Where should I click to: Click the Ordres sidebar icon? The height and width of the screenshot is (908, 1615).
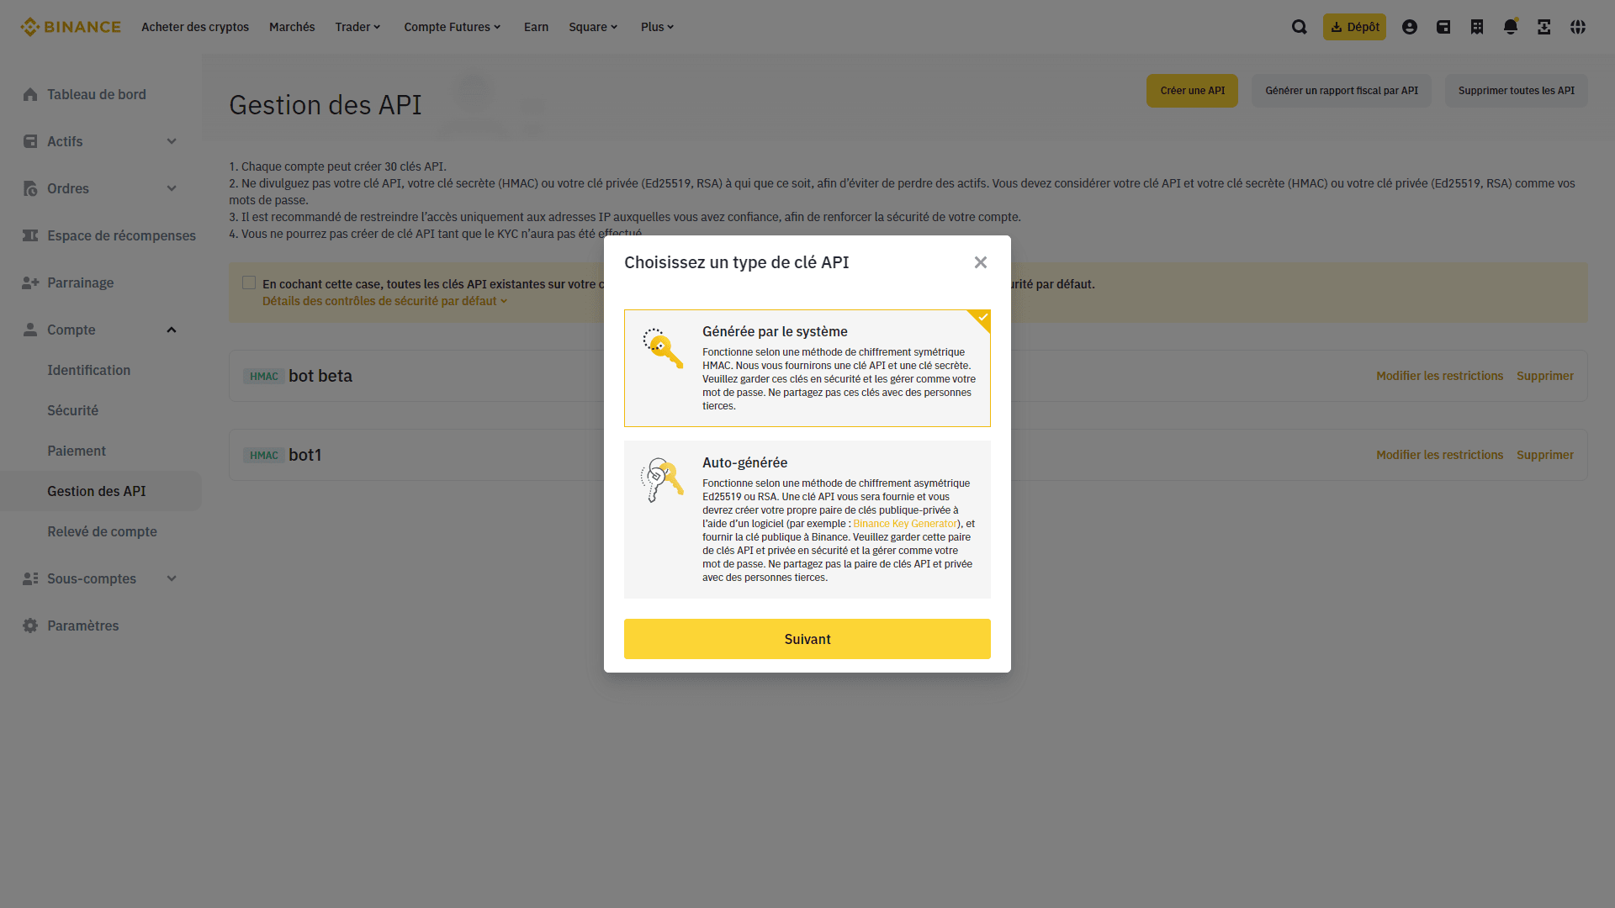pos(30,188)
